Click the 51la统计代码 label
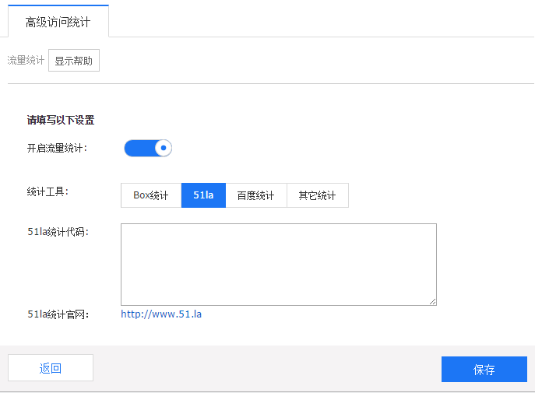The width and height of the screenshot is (535, 393). (x=58, y=231)
